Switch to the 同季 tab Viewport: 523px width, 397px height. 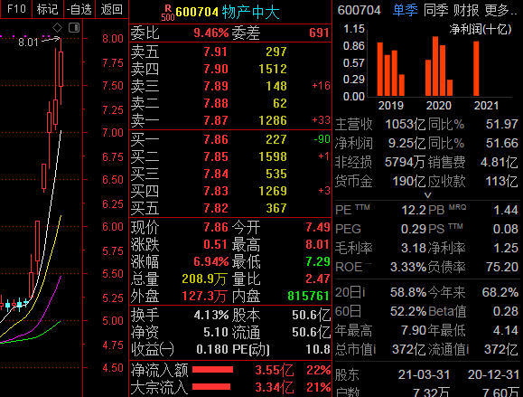(435, 10)
